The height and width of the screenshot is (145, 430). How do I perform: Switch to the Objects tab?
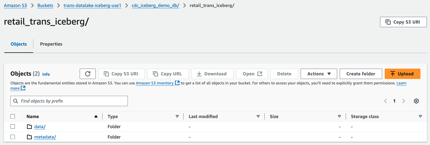(19, 44)
